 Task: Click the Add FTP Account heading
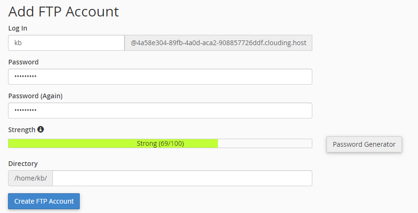tap(63, 12)
